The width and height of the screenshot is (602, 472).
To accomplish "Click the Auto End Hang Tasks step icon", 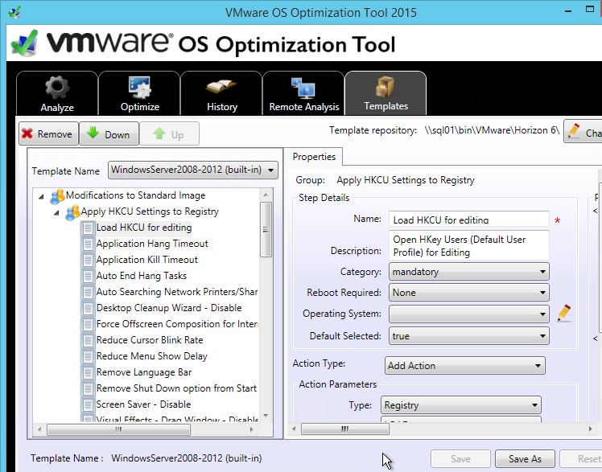I will coord(88,276).
